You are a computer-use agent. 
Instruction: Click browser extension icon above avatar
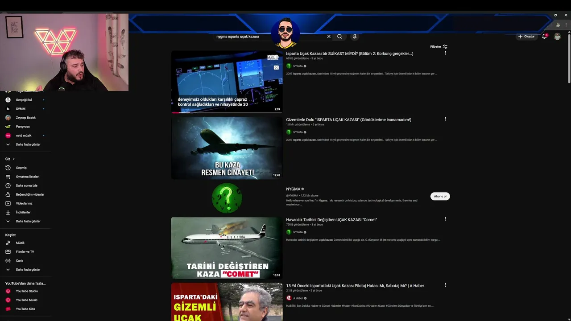(x=558, y=25)
